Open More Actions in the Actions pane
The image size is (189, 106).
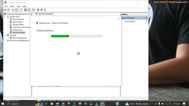pyautogui.click(x=130, y=21)
